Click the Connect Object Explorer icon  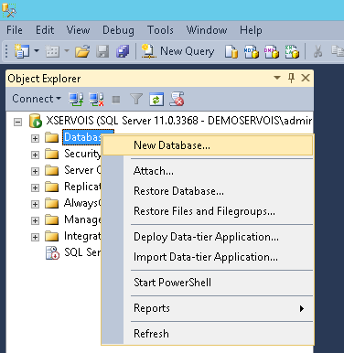[76, 99]
